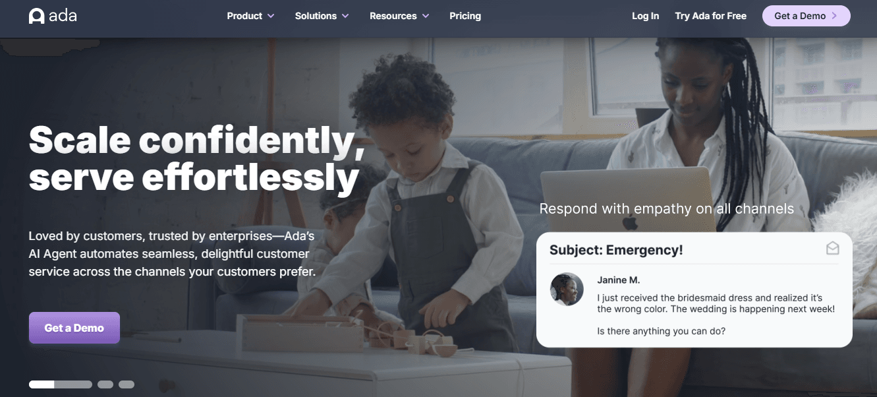This screenshot has width=877, height=397.
Task: Select the second carousel slide dot
Action: tap(105, 384)
